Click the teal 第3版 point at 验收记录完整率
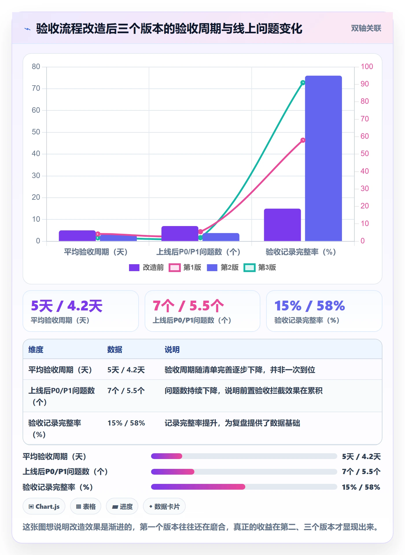Viewport: 405px width, 555px height. 303,83
